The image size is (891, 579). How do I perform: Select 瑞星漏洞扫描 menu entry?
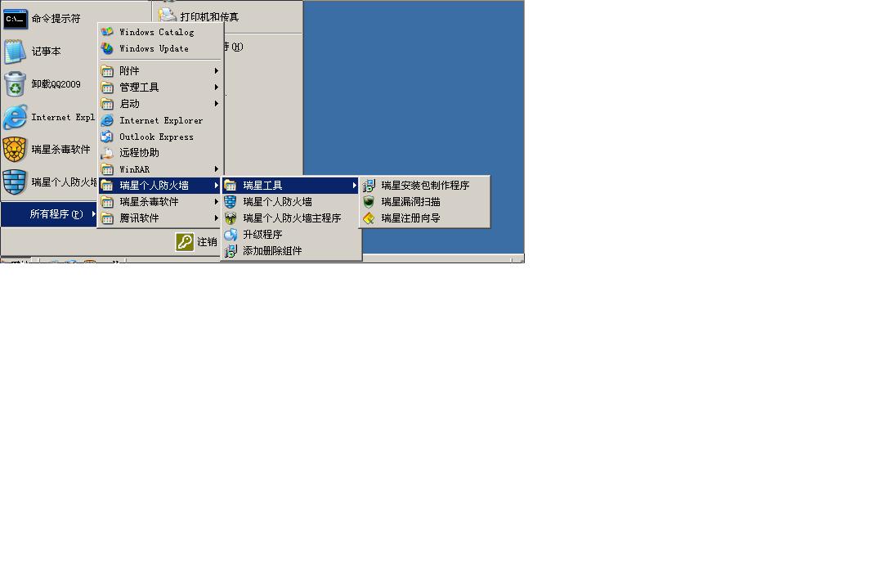(x=424, y=202)
